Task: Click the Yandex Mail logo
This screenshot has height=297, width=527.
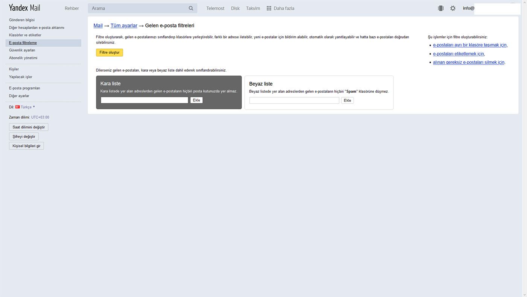Action: (24, 8)
